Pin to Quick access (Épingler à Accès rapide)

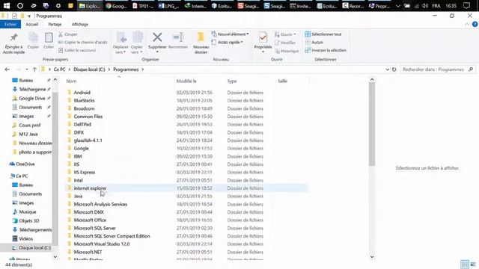pos(13,43)
